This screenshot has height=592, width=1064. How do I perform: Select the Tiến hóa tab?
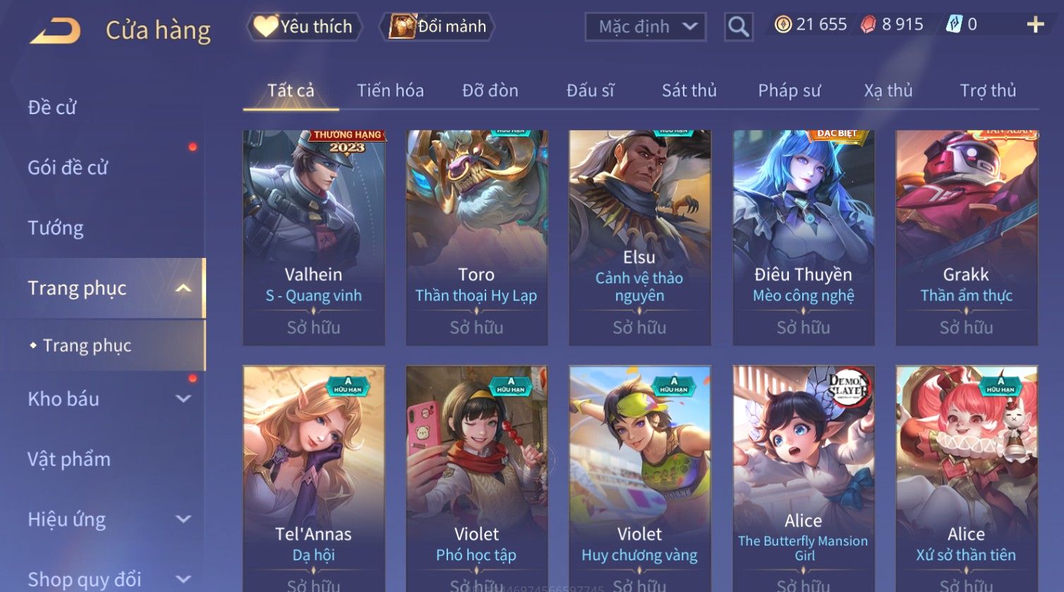(x=390, y=91)
